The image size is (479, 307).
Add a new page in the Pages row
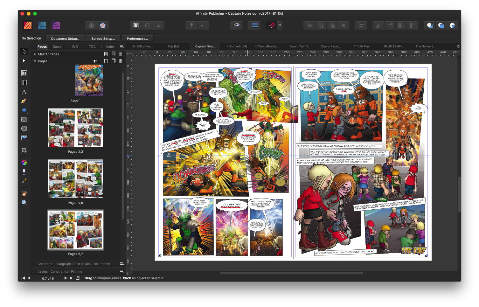(106, 61)
